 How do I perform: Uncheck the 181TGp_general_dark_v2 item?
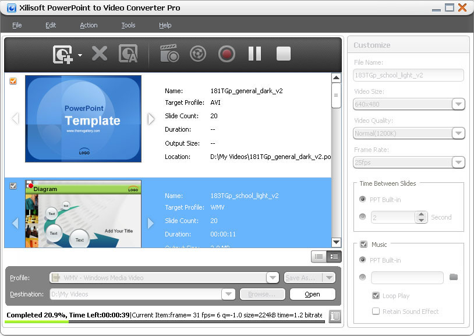[x=13, y=81]
